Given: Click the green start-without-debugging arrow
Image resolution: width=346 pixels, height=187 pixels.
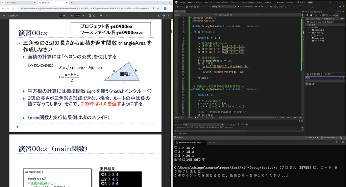Looking at the screenshot, I should (262, 7).
